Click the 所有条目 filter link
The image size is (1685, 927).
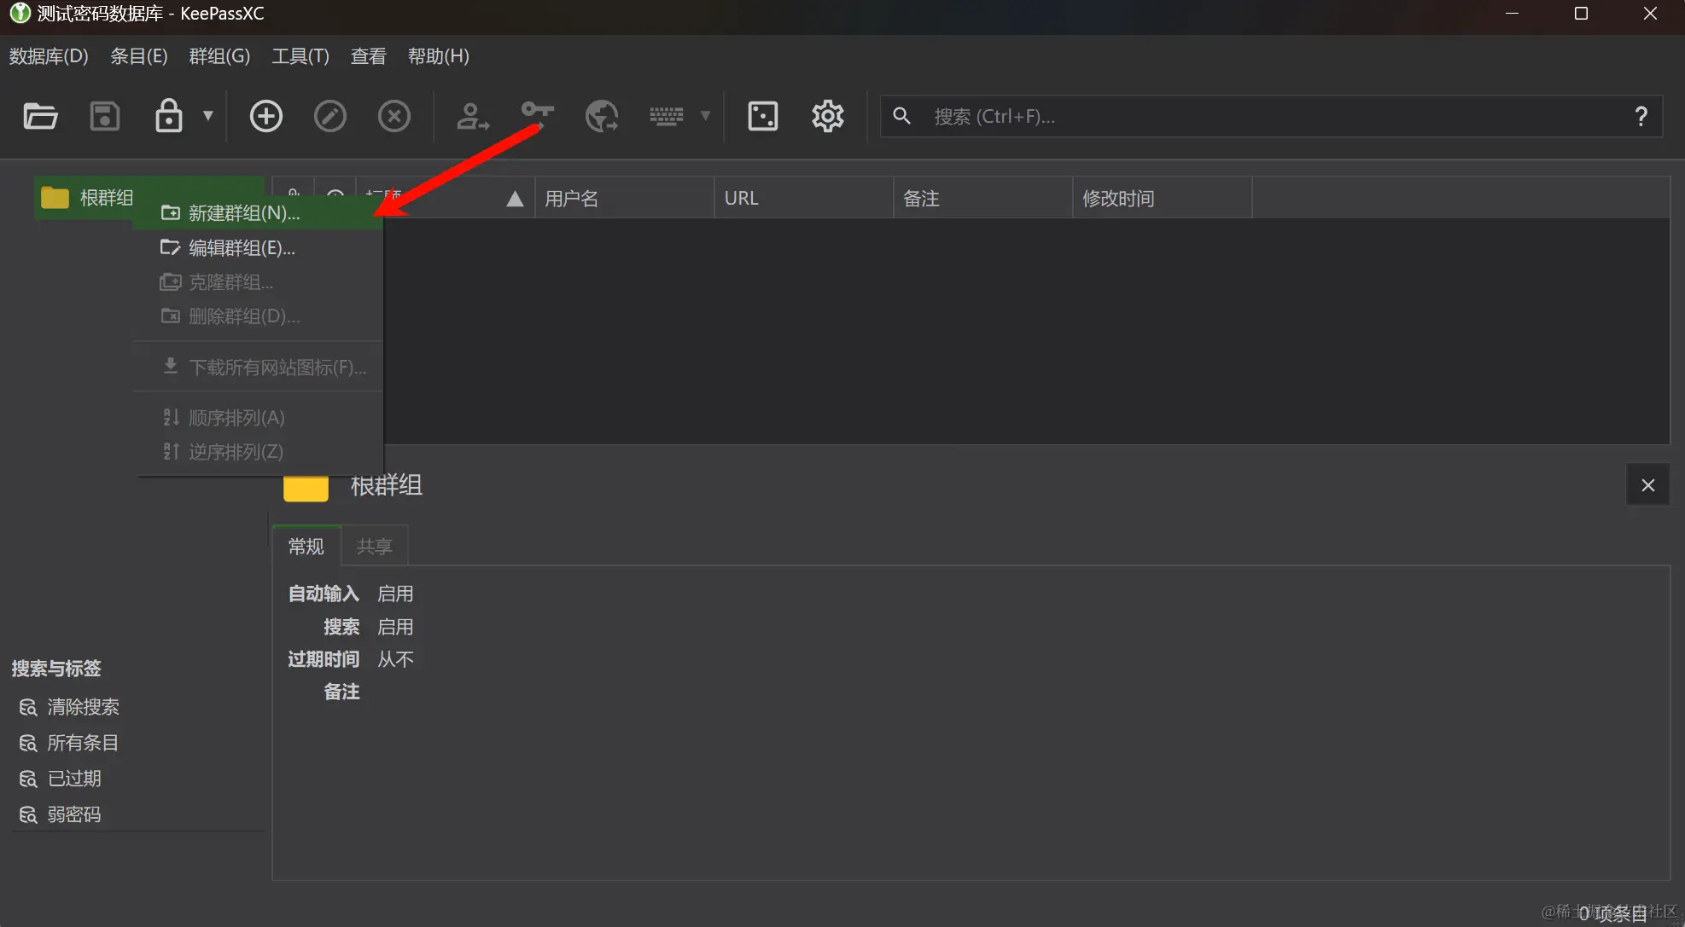coord(82,743)
